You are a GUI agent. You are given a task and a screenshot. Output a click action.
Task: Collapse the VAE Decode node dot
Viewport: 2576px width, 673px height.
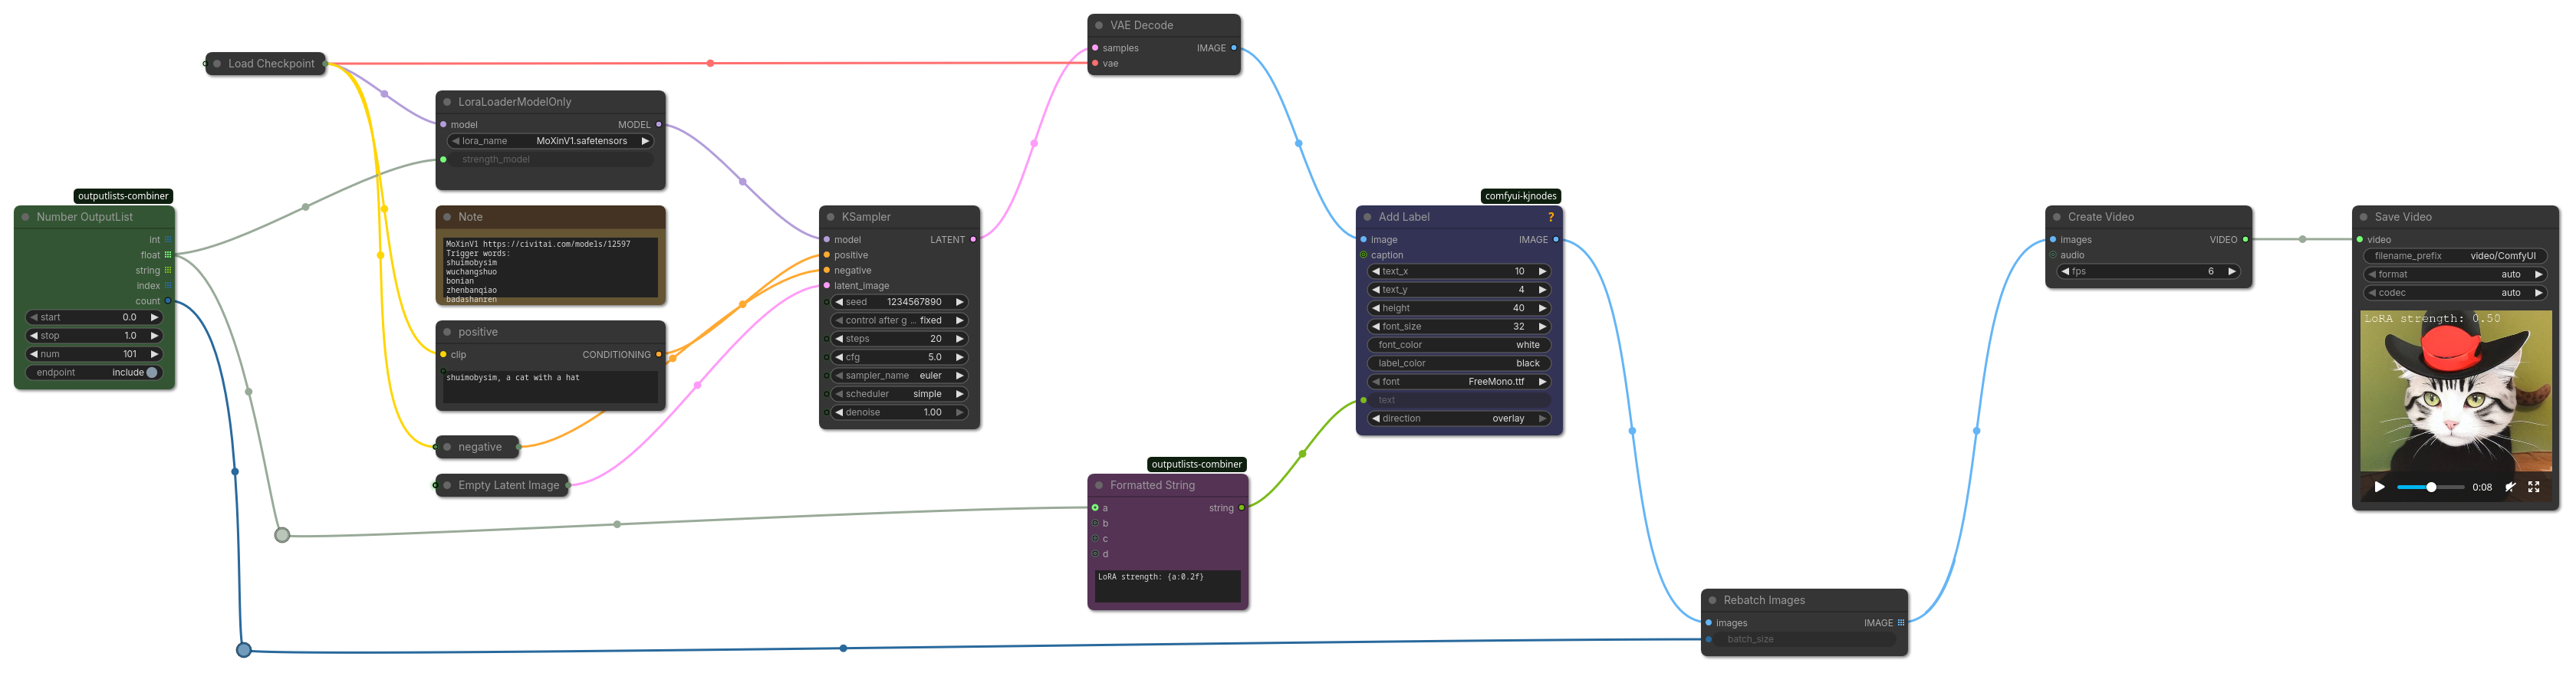pos(1099,26)
